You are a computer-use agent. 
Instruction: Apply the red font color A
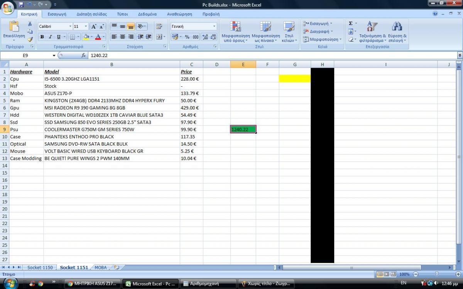(98, 37)
